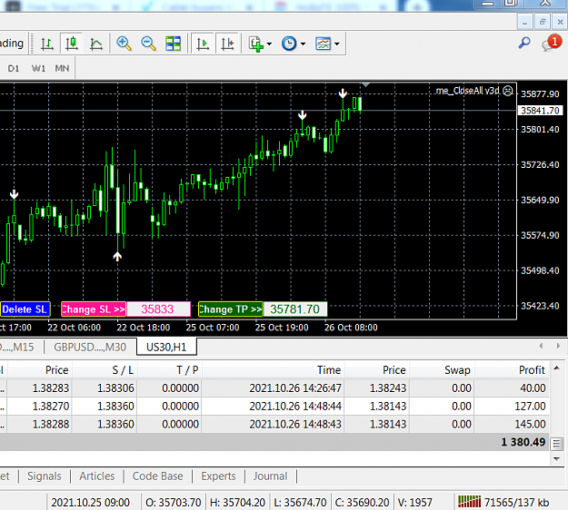Open the Indicators list icon
This screenshot has width=568, height=510.
coord(255,44)
